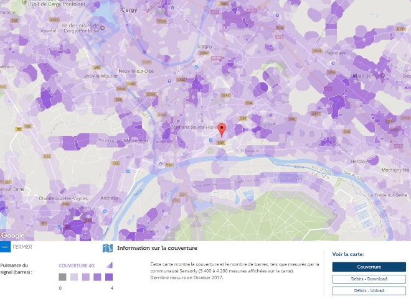Click the transit station icon near Éragny
The width and height of the screenshot is (411, 304).
pyautogui.click(x=196, y=67)
